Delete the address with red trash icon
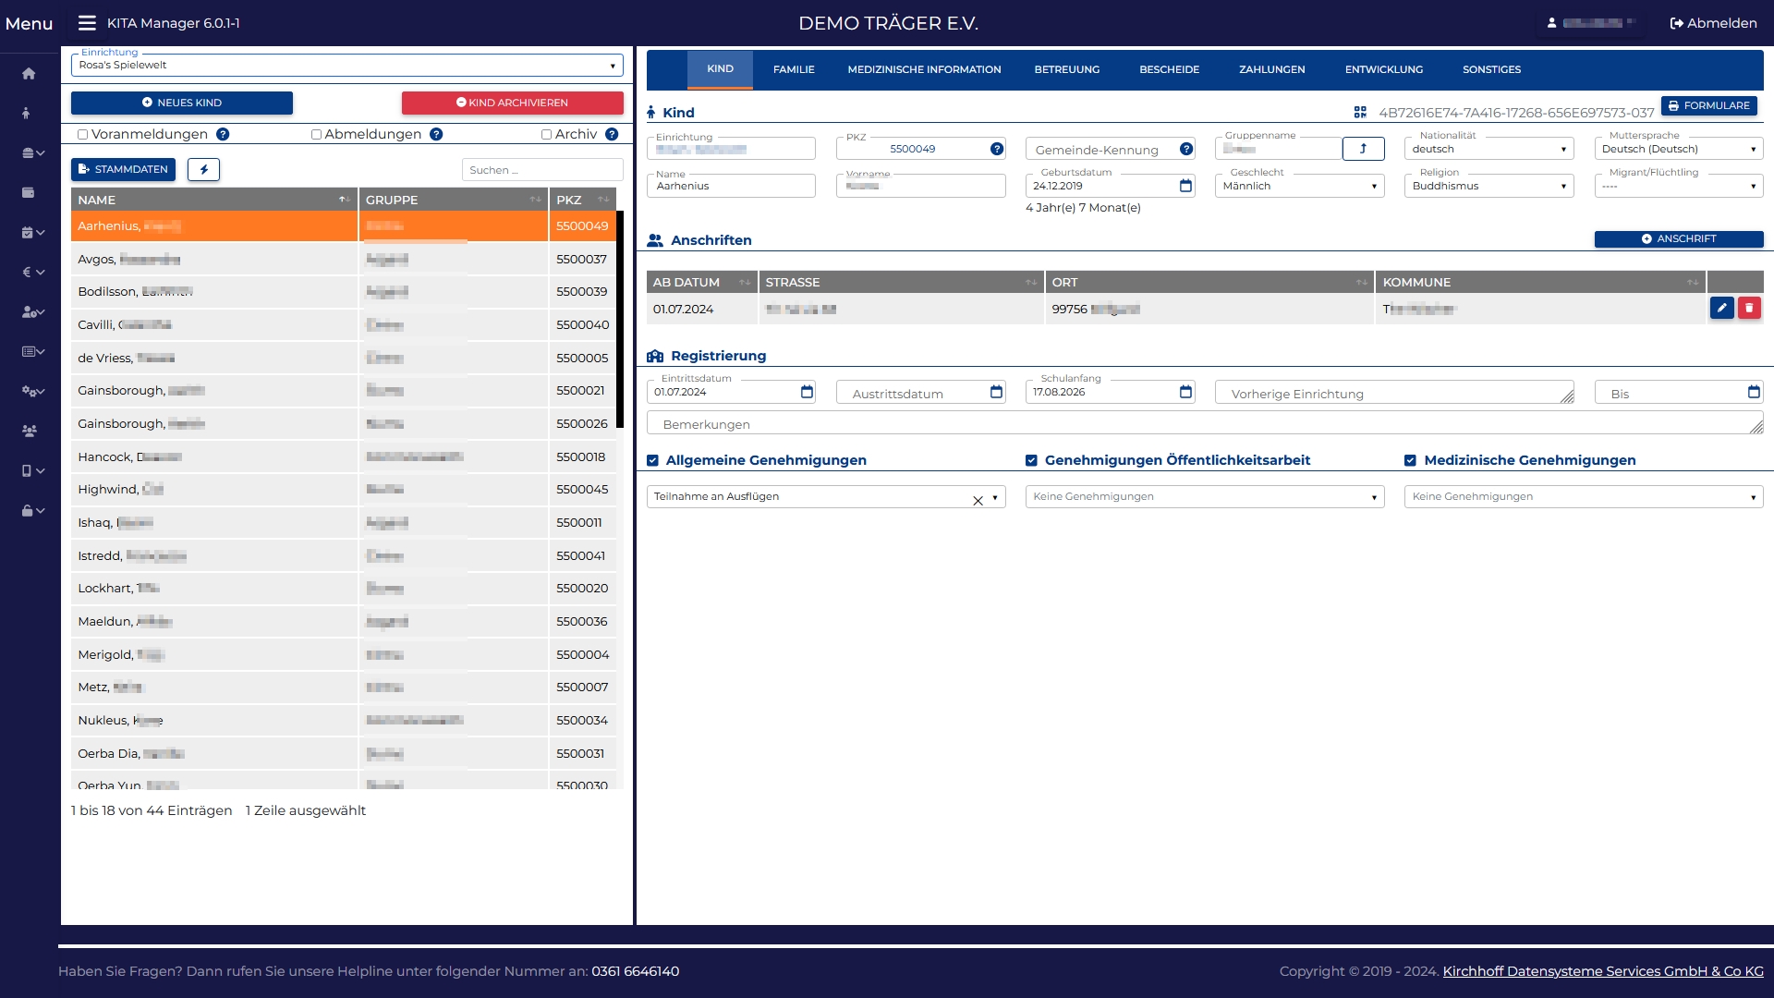 coord(1749,309)
